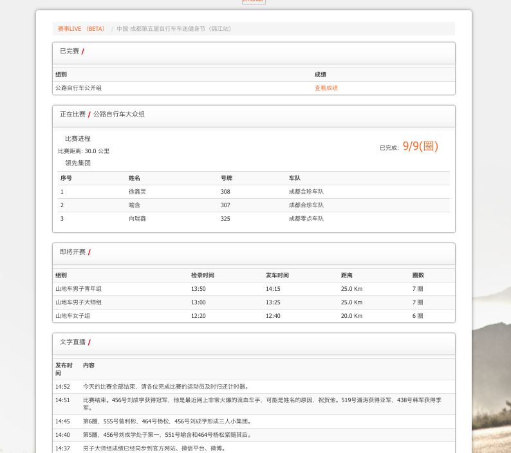Select the 14:45 第6圈 update
This screenshot has width=511, height=453.
(254, 421)
